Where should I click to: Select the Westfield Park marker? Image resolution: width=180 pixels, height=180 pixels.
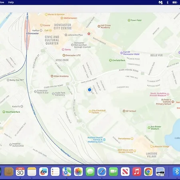click(x=4, y=112)
